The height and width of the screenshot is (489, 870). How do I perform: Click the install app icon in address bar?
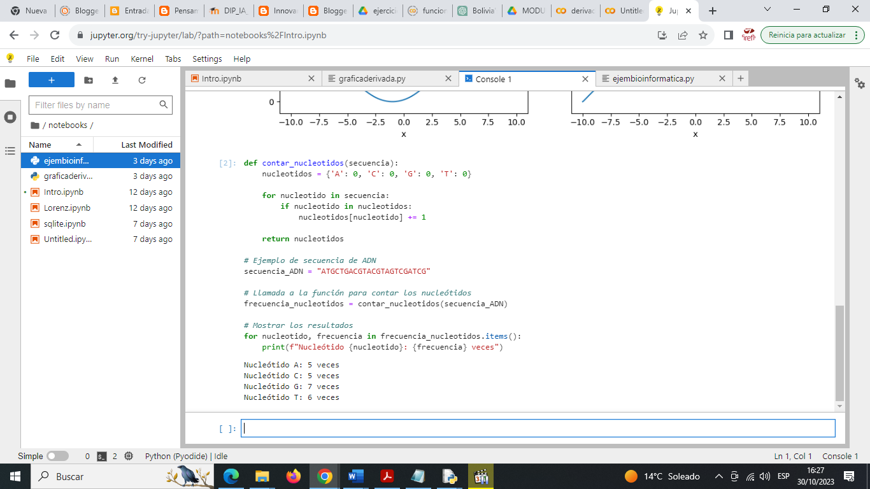tap(662, 35)
